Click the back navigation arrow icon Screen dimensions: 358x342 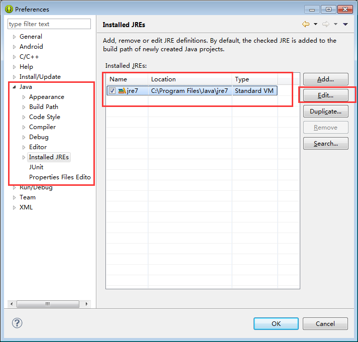pyautogui.click(x=306, y=24)
